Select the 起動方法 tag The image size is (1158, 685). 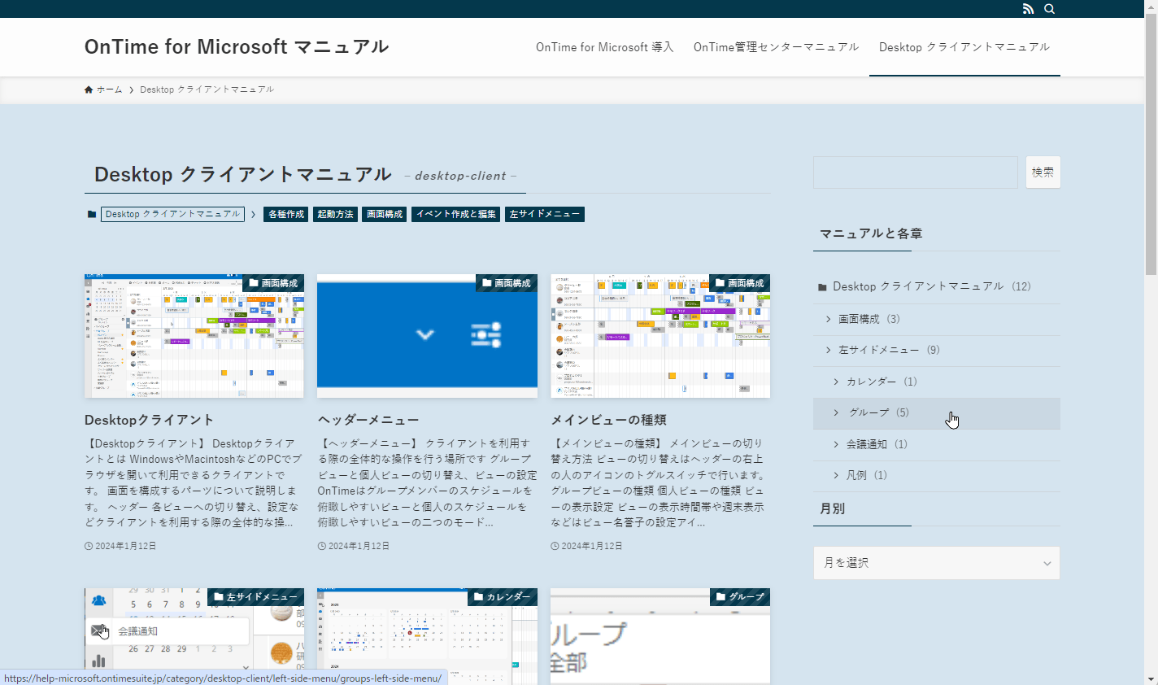coord(335,214)
